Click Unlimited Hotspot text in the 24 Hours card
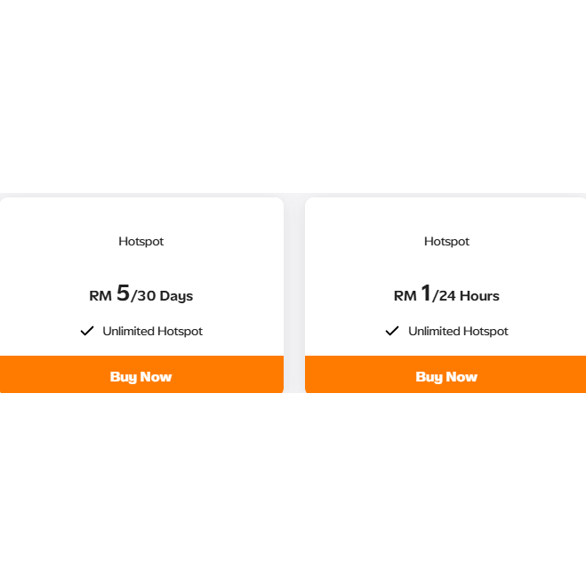 pyautogui.click(x=458, y=331)
